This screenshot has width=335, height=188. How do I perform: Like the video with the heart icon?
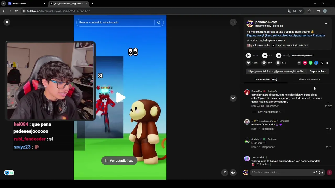(x=248, y=63)
